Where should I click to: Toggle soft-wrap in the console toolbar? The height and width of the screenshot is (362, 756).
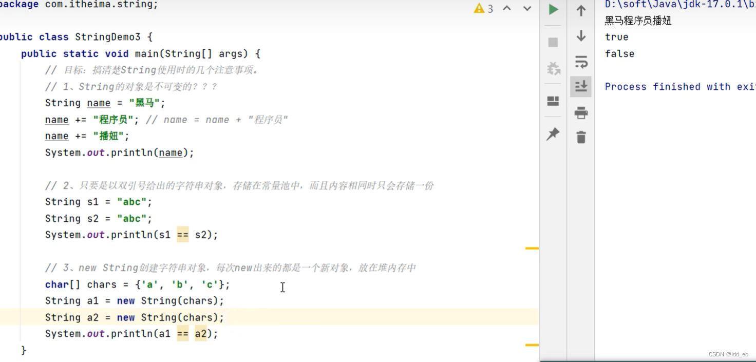point(581,62)
